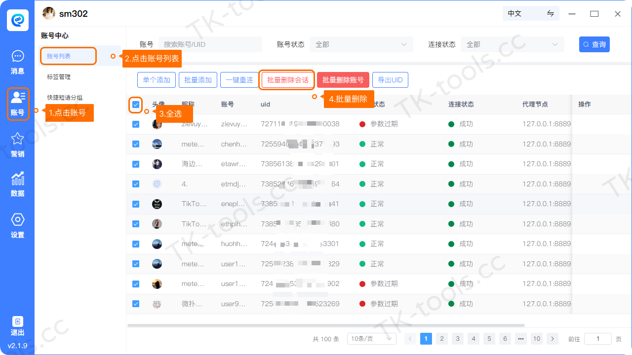Click the 批量添加 button
This screenshot has height=355, width=632.
click(x=198, y=80)
